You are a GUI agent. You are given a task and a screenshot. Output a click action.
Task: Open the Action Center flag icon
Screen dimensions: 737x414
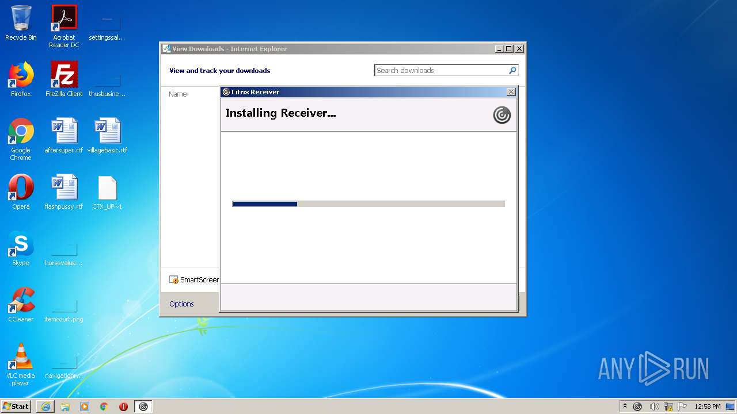[682, 407]
